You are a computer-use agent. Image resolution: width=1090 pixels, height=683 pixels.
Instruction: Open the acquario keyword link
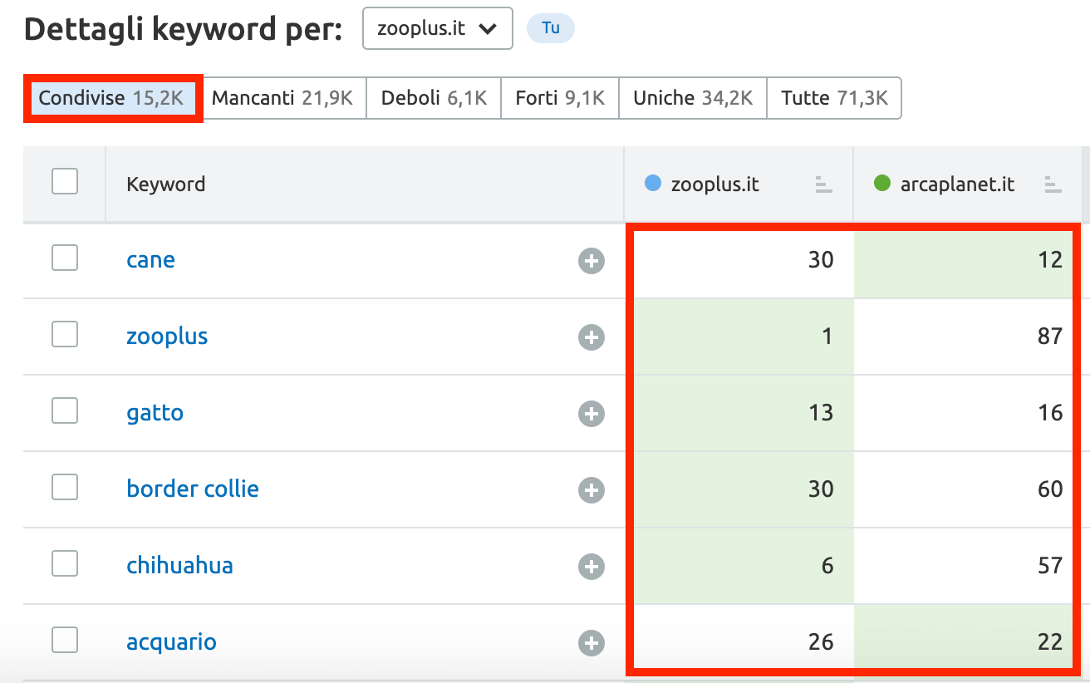click(171, 642)
